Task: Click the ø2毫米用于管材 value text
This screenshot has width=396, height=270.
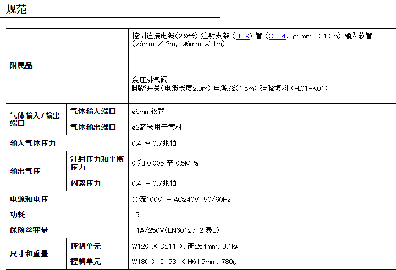Action: pos(157,127)
